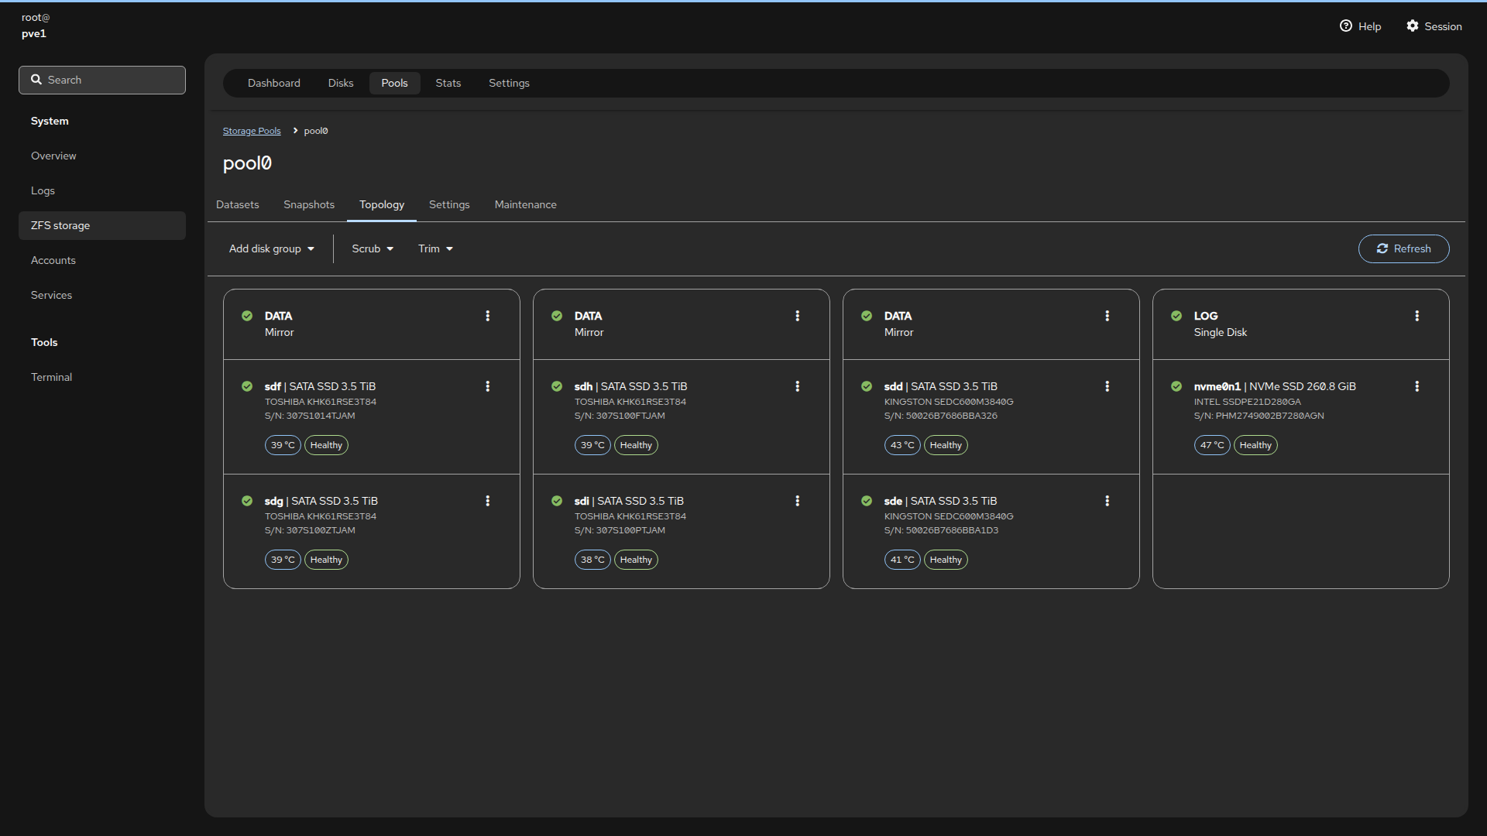1487x836 pixels.
Task: Open third DATA Mirror group menu
Action: click(1107, 316)
